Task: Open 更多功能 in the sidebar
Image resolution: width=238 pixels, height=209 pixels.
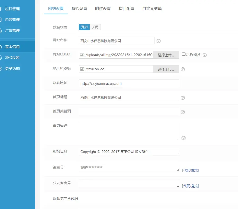Action: tap(12, 68)
